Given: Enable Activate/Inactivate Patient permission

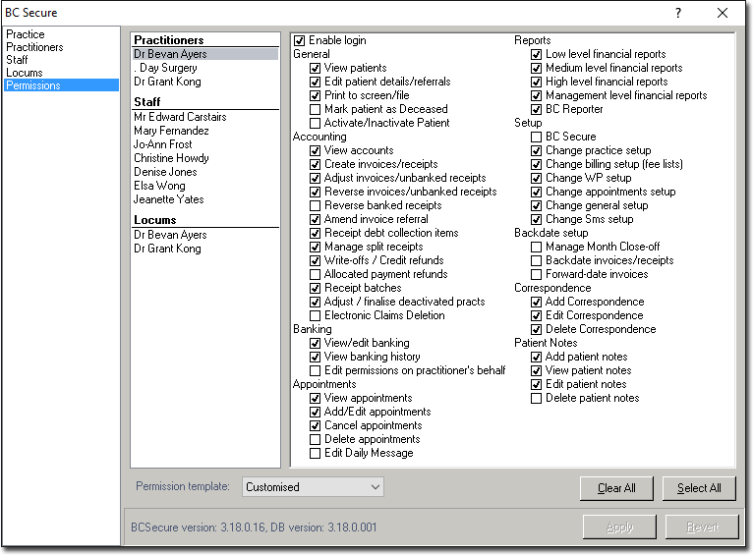Looking at the screenshot, I should click(x=315, y=124).
